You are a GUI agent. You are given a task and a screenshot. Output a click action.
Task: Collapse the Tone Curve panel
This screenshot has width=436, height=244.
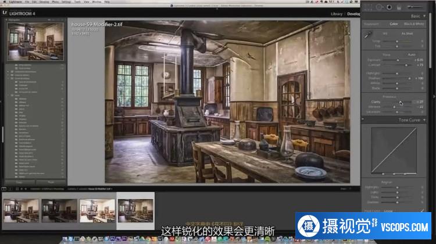pyautogui.click(x=424, y=120)
